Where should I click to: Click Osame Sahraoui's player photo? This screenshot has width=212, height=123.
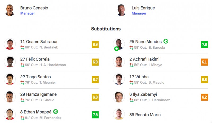tap(10, 44)
